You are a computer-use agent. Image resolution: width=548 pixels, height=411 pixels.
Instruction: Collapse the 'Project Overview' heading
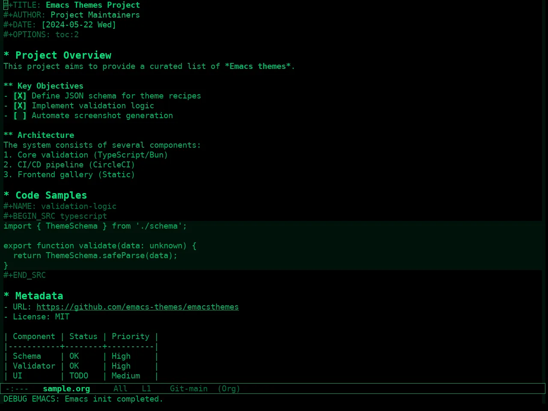tap(57, 55)
